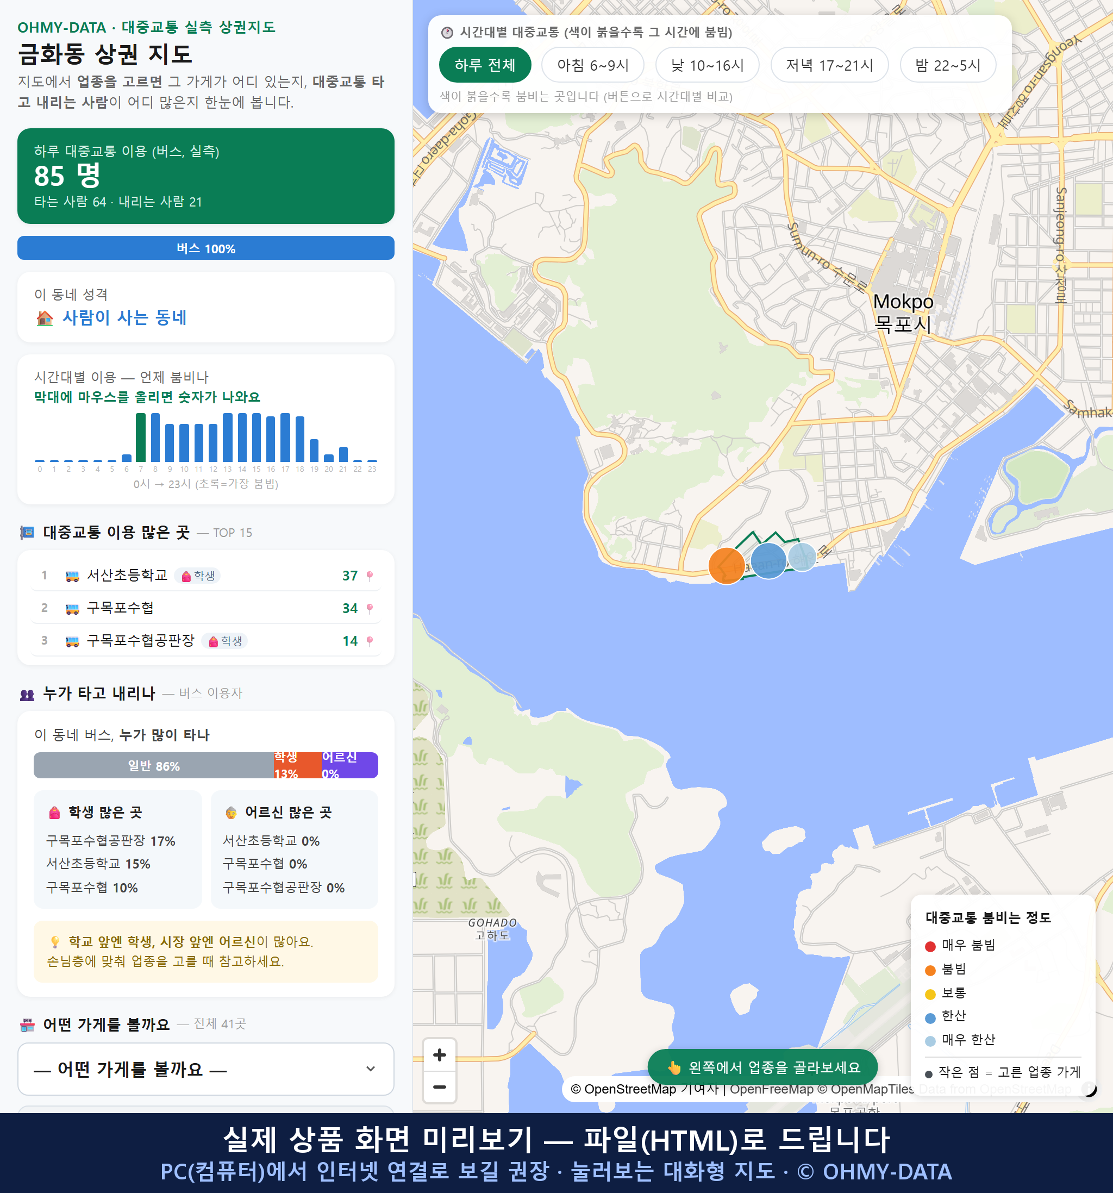Select the 저녁 17~21시 time filter
Screen dimensions: 1113x1193
pyautogui.click(x=829, y=65)
